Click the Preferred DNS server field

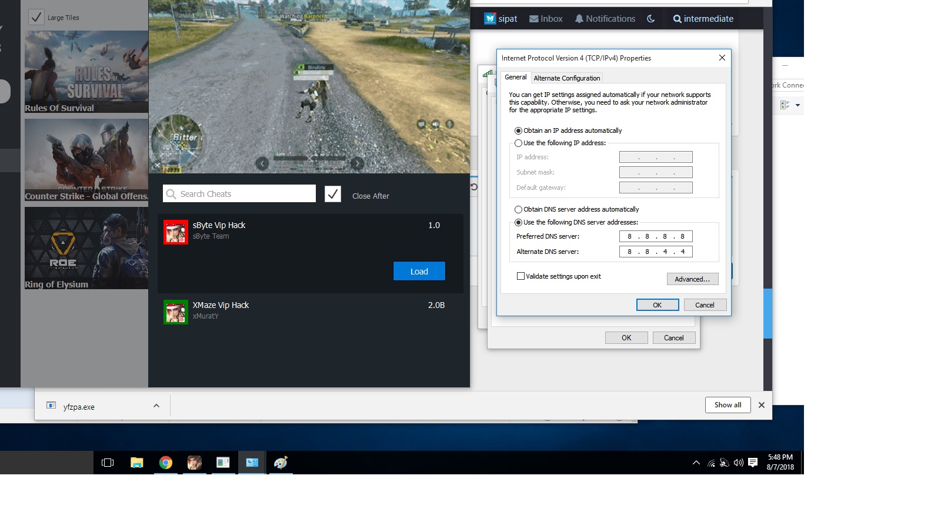click(656, 236)
